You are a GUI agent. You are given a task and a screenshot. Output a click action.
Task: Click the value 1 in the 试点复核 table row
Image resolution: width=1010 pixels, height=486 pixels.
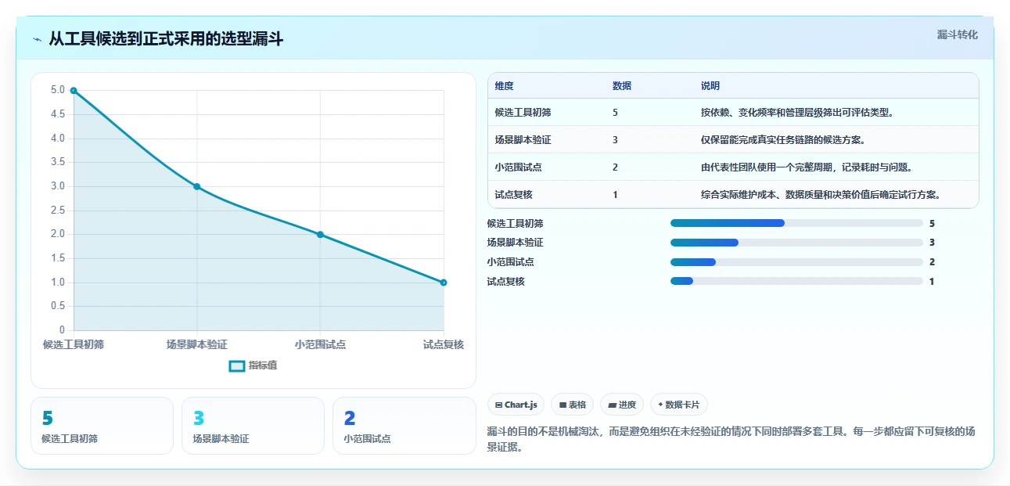click(616, 195)
